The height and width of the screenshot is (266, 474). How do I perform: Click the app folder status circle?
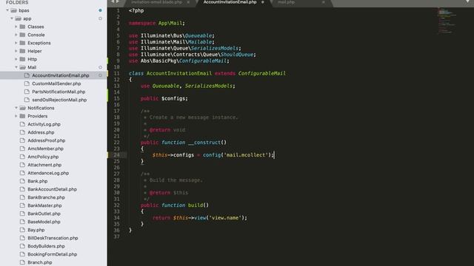[100, 18]
